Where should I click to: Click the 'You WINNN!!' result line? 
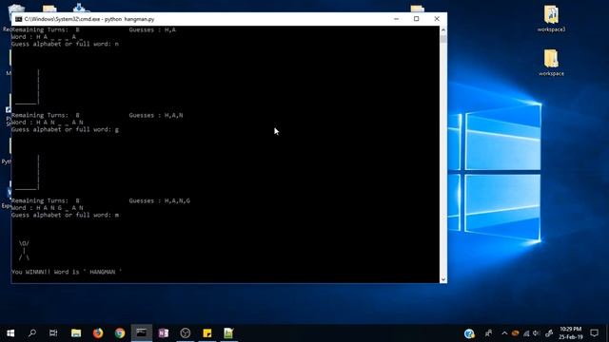(67, 272)
